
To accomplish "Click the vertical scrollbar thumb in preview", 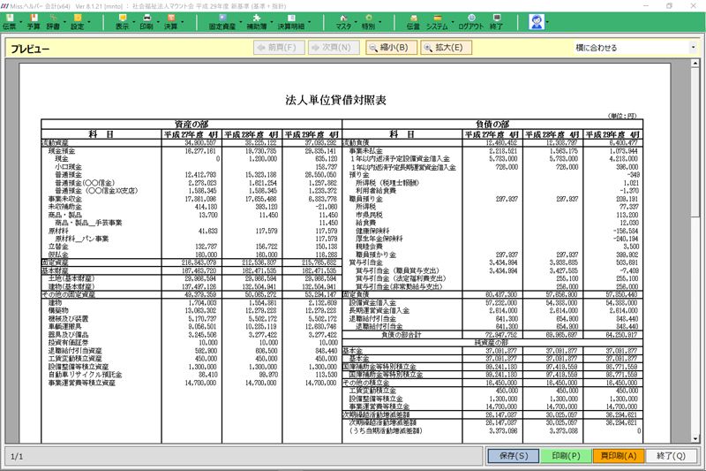I will (695, 144).
